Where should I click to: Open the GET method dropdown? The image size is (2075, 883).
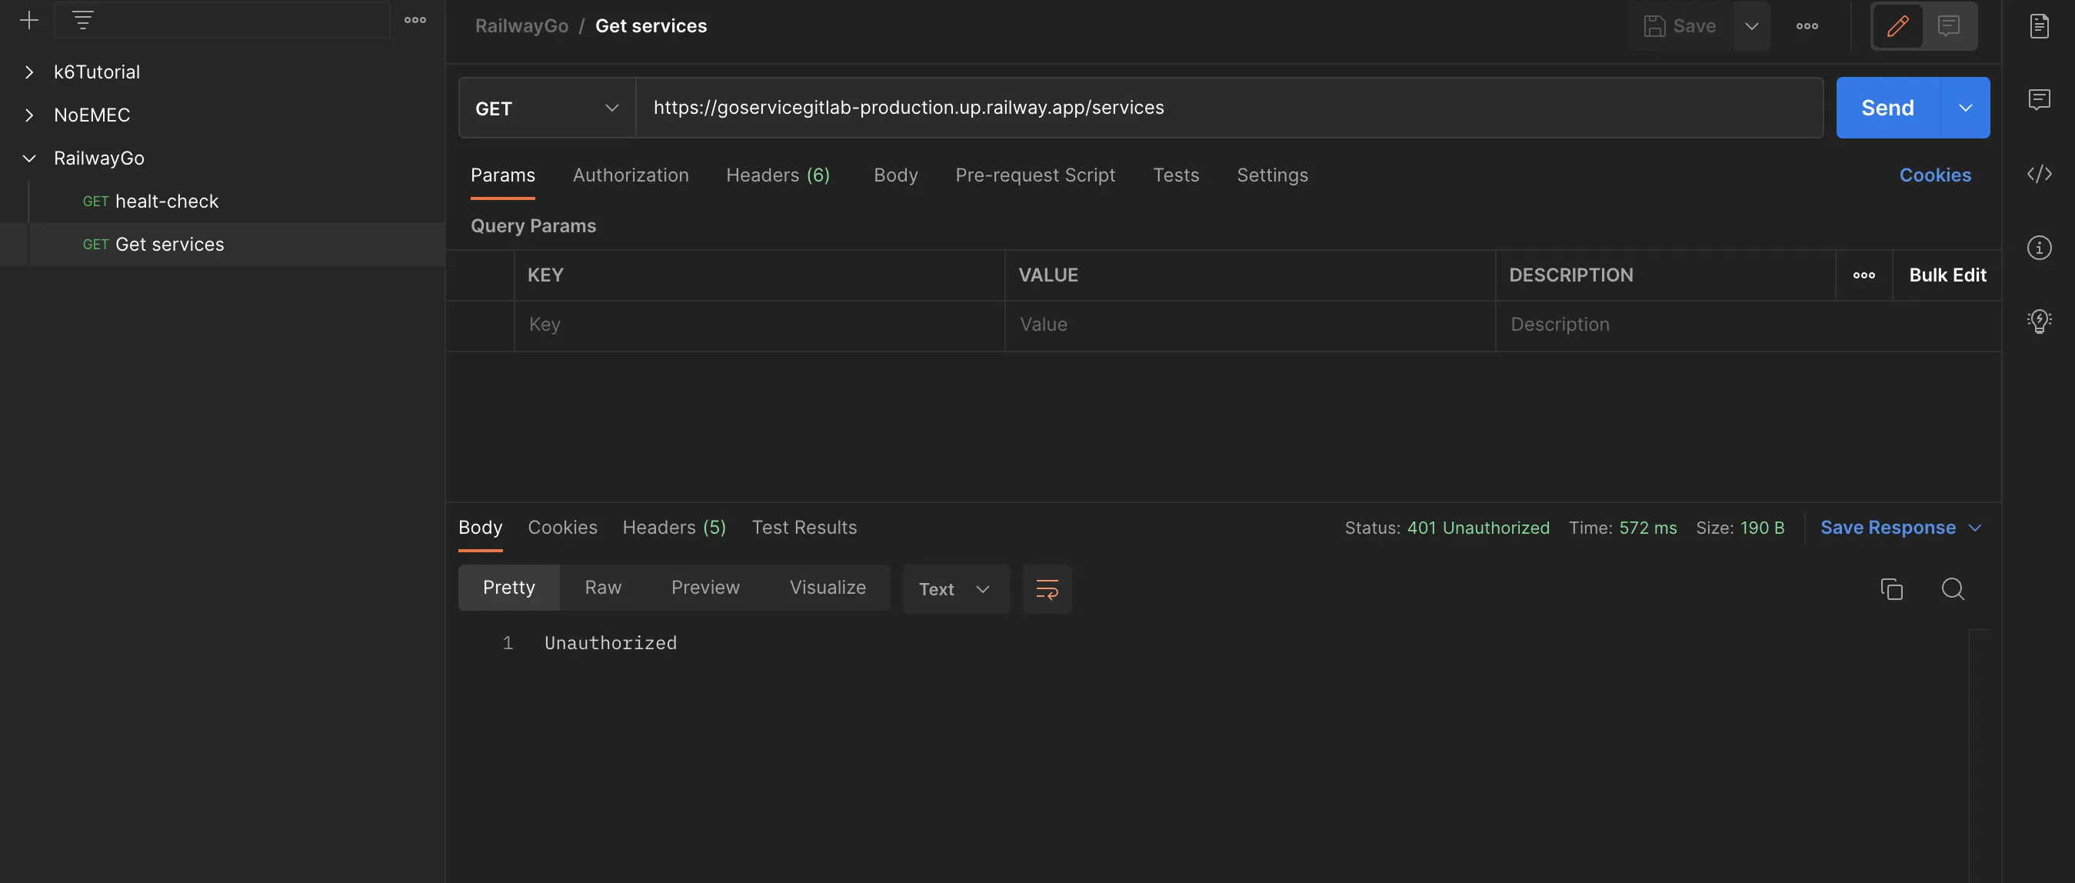547,108
